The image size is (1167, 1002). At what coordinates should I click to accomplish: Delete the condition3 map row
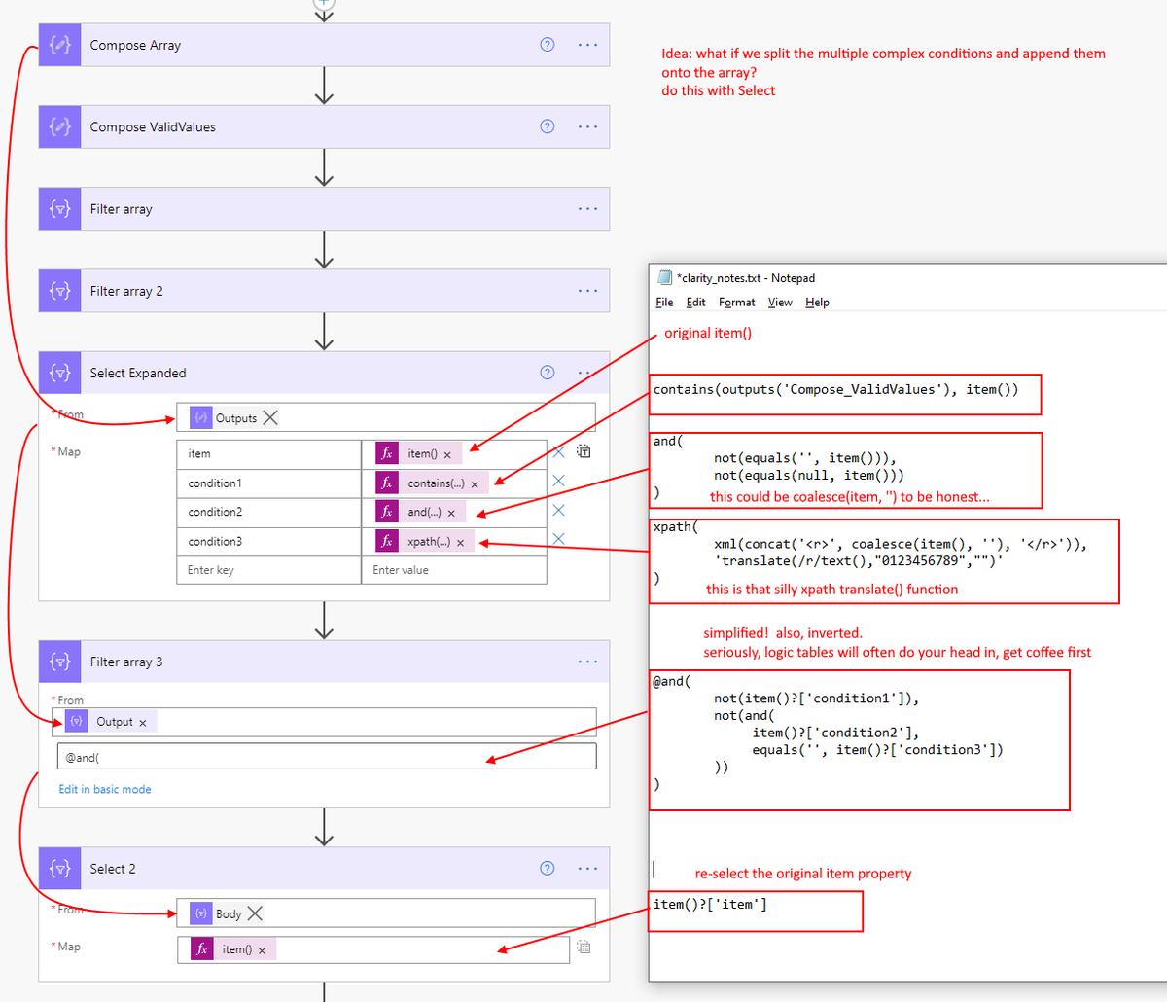pos(559,539)
